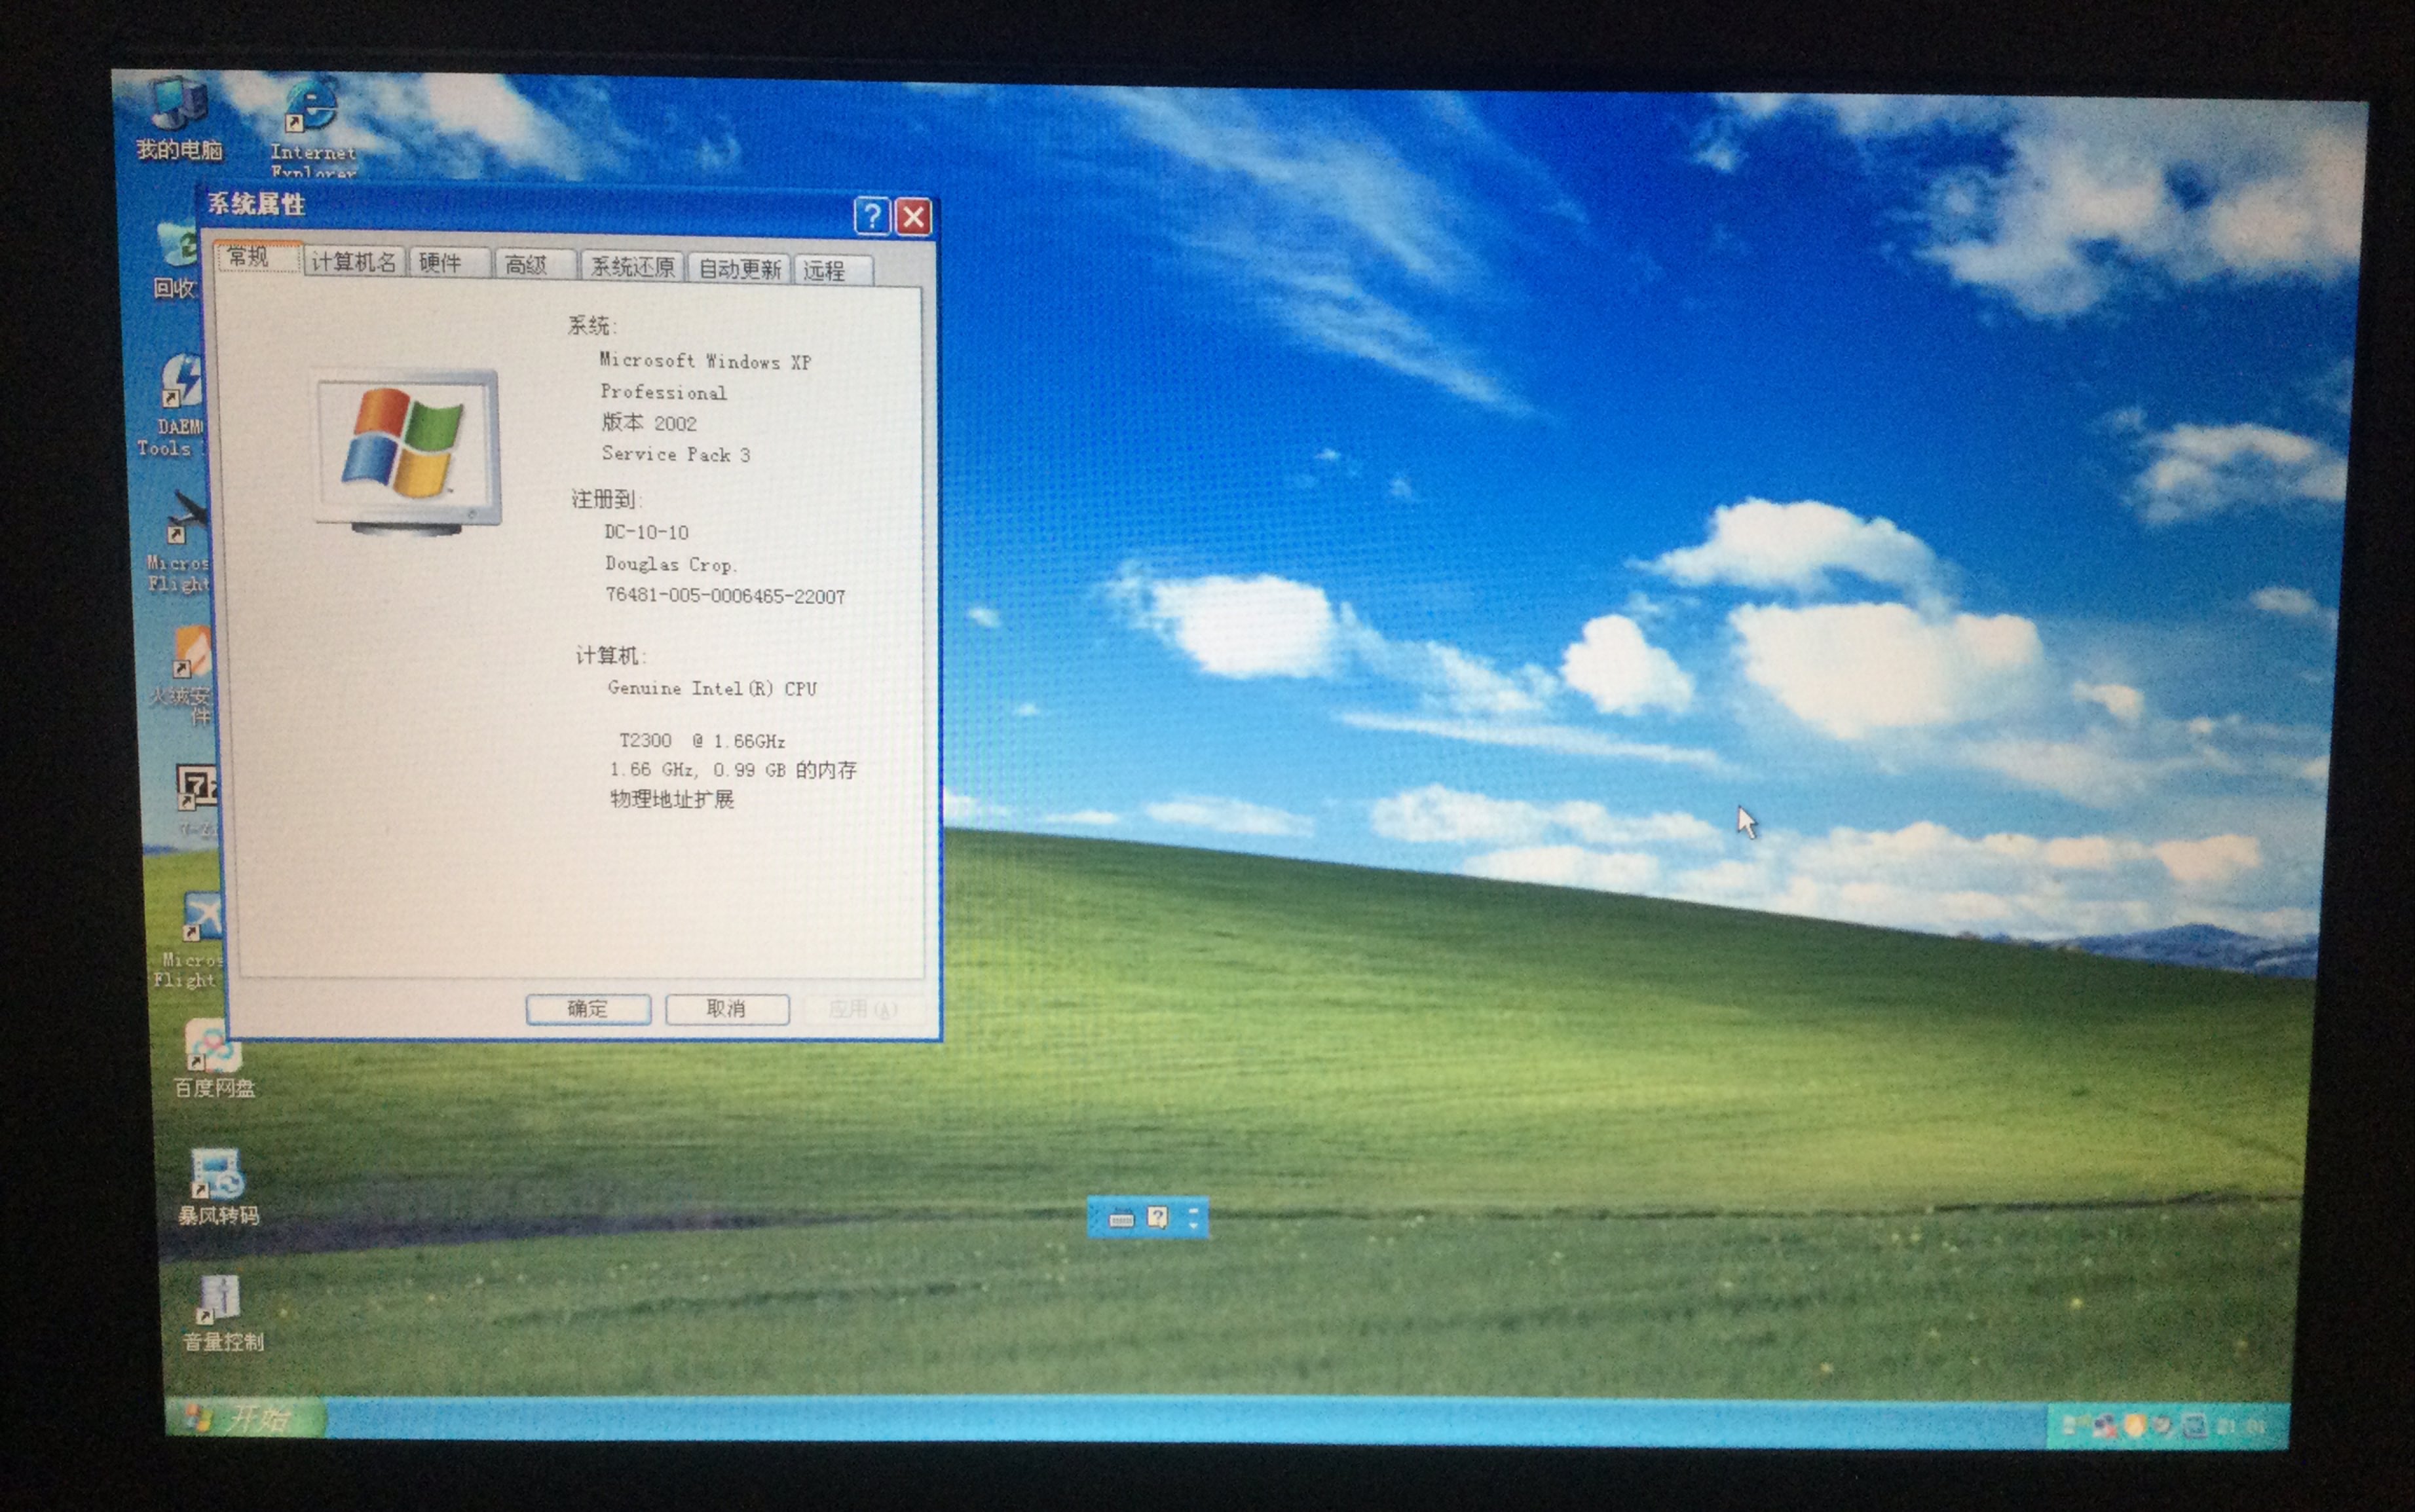Click the gray volume tray icon

2162,1426
